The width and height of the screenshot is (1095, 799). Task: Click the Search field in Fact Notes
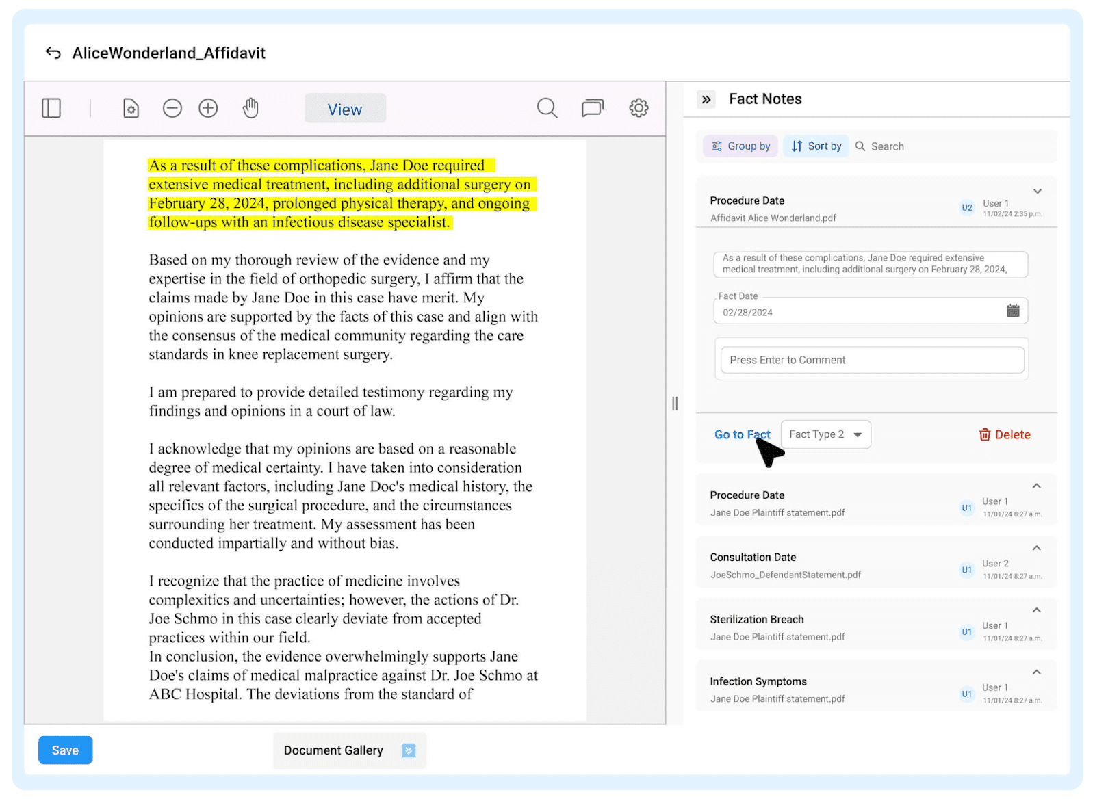(887, 146)
